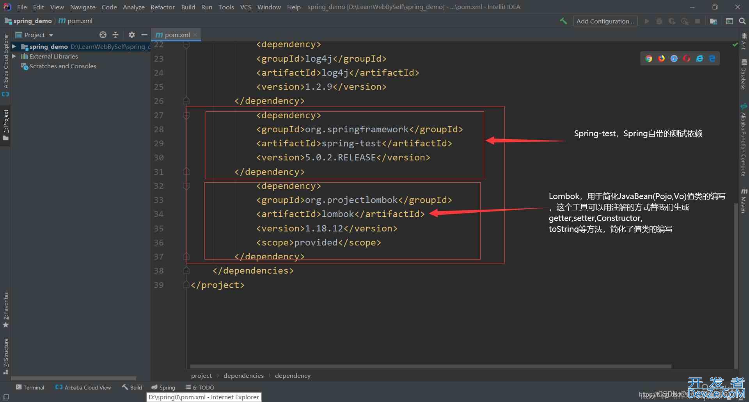Open in Safari browser icon
This screenshot has height=402, width=749.
pos(674,59)
